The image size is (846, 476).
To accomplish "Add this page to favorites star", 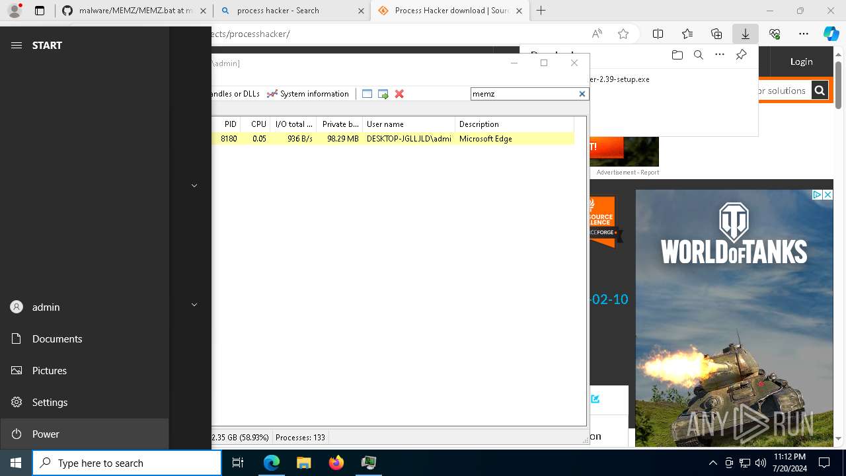I will 623,34.
